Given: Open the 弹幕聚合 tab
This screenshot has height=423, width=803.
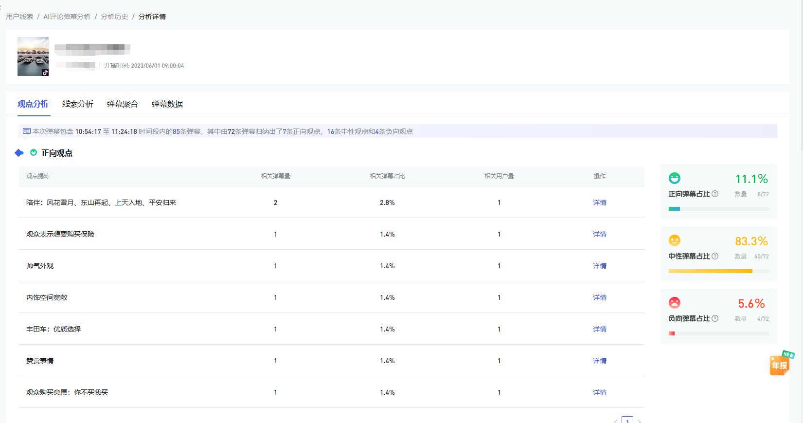Looking at the screenshot, I should click(x=123, y=104).
